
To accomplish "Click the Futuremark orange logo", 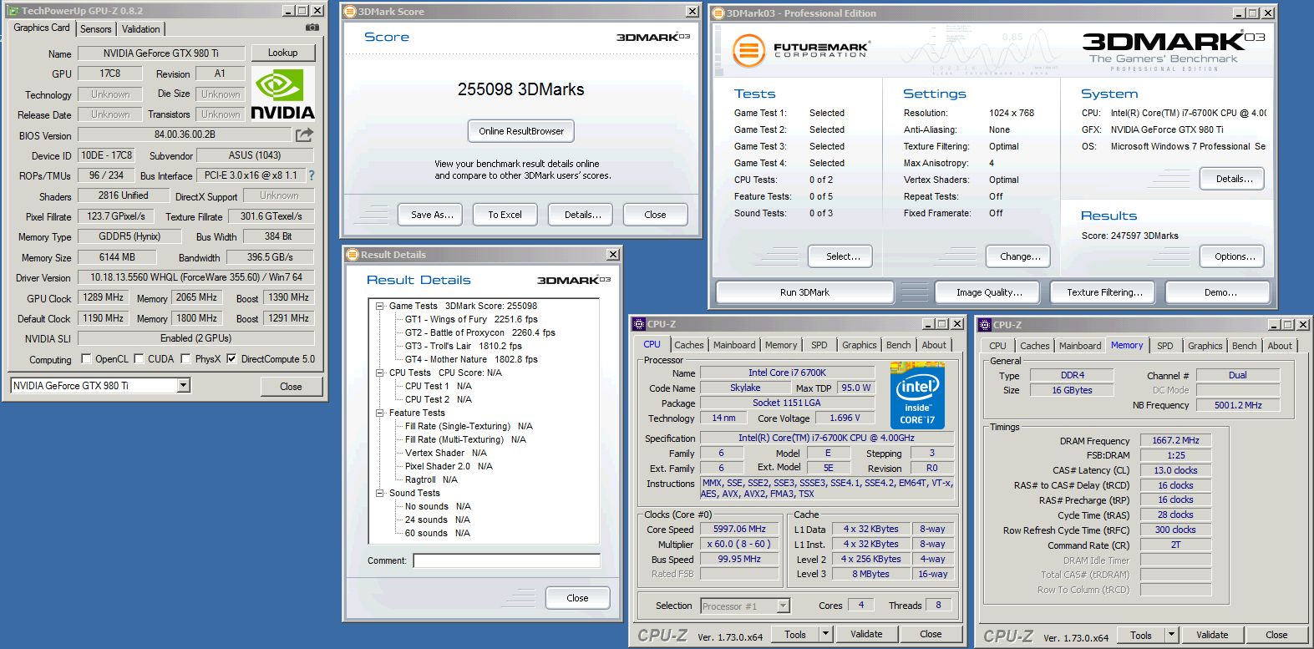I will [x=748, y=51].
